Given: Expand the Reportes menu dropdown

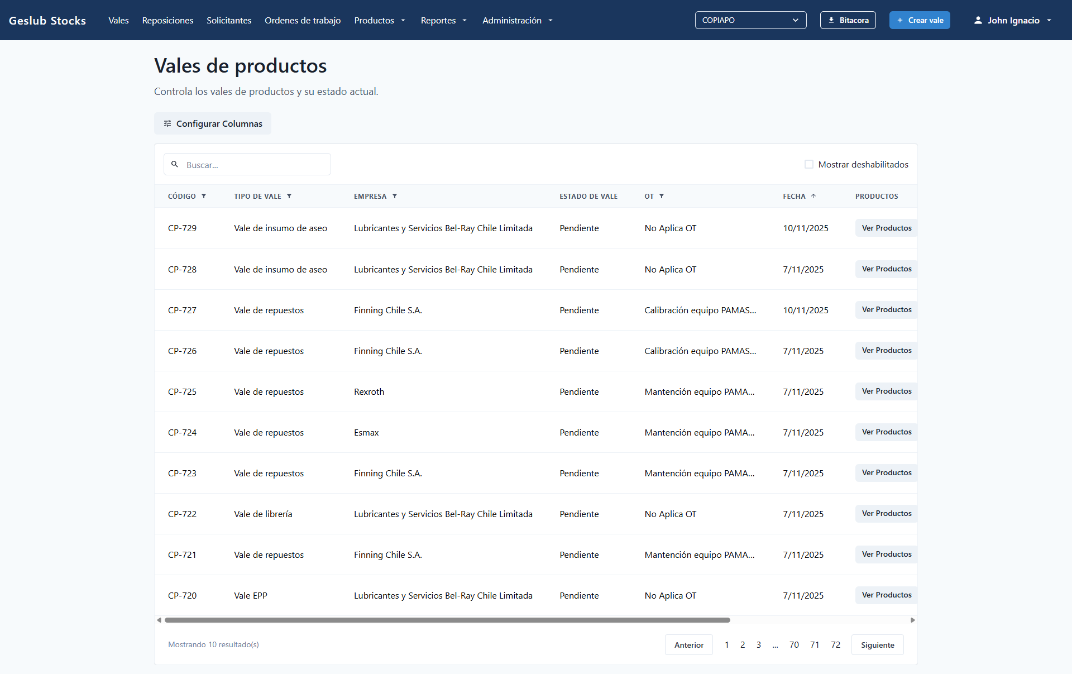Looking at the screenshot, I should click(x=443, y=20).
